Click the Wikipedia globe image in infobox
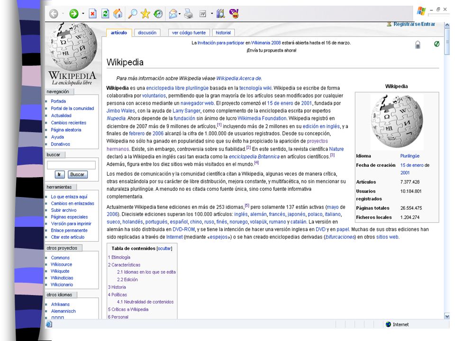The image size is (455, 341). pyautogui.click(x=397, y=121)
